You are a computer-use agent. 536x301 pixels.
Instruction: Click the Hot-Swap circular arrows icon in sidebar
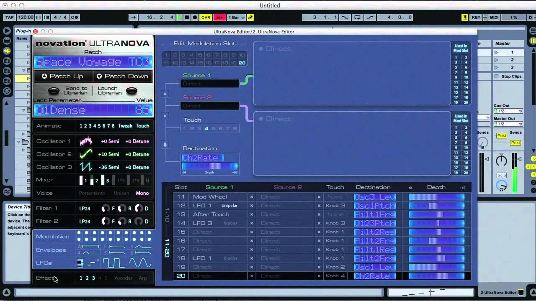7,91
